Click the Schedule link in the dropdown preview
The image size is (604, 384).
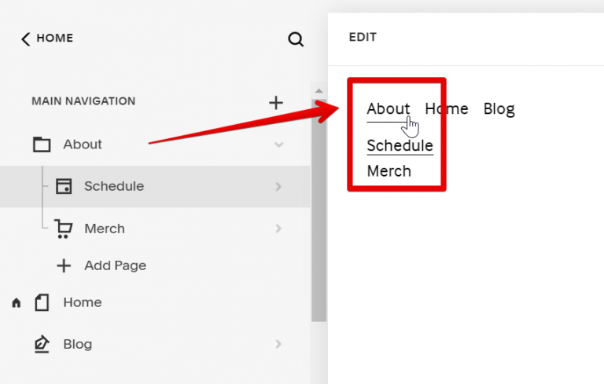(x=400, y=146)
